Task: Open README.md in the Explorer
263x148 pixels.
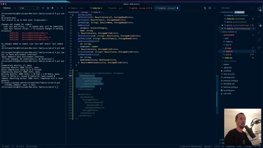Action: click(x=229, y=84)
